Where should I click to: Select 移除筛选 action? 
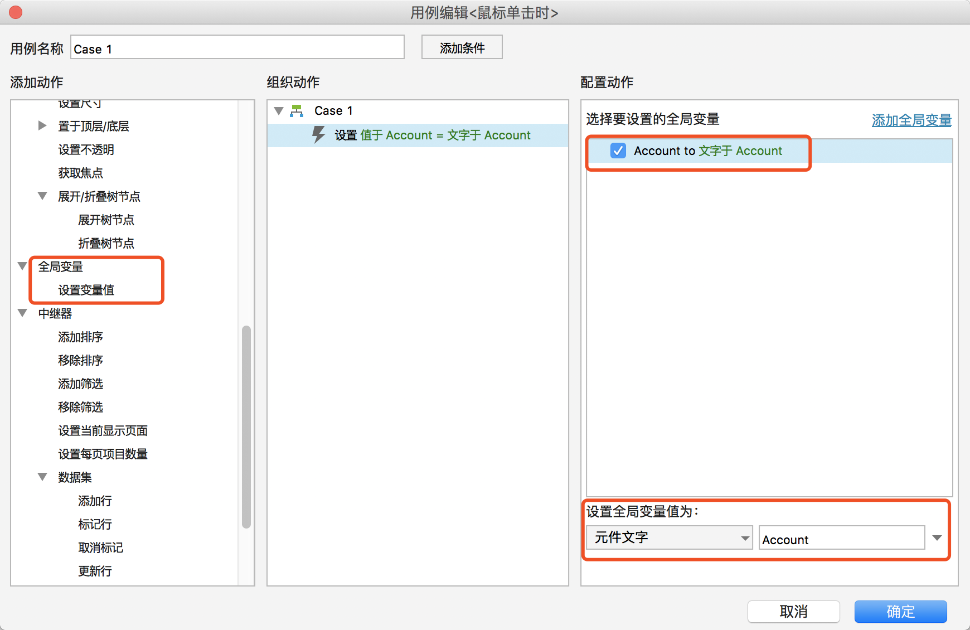point(80,407)
